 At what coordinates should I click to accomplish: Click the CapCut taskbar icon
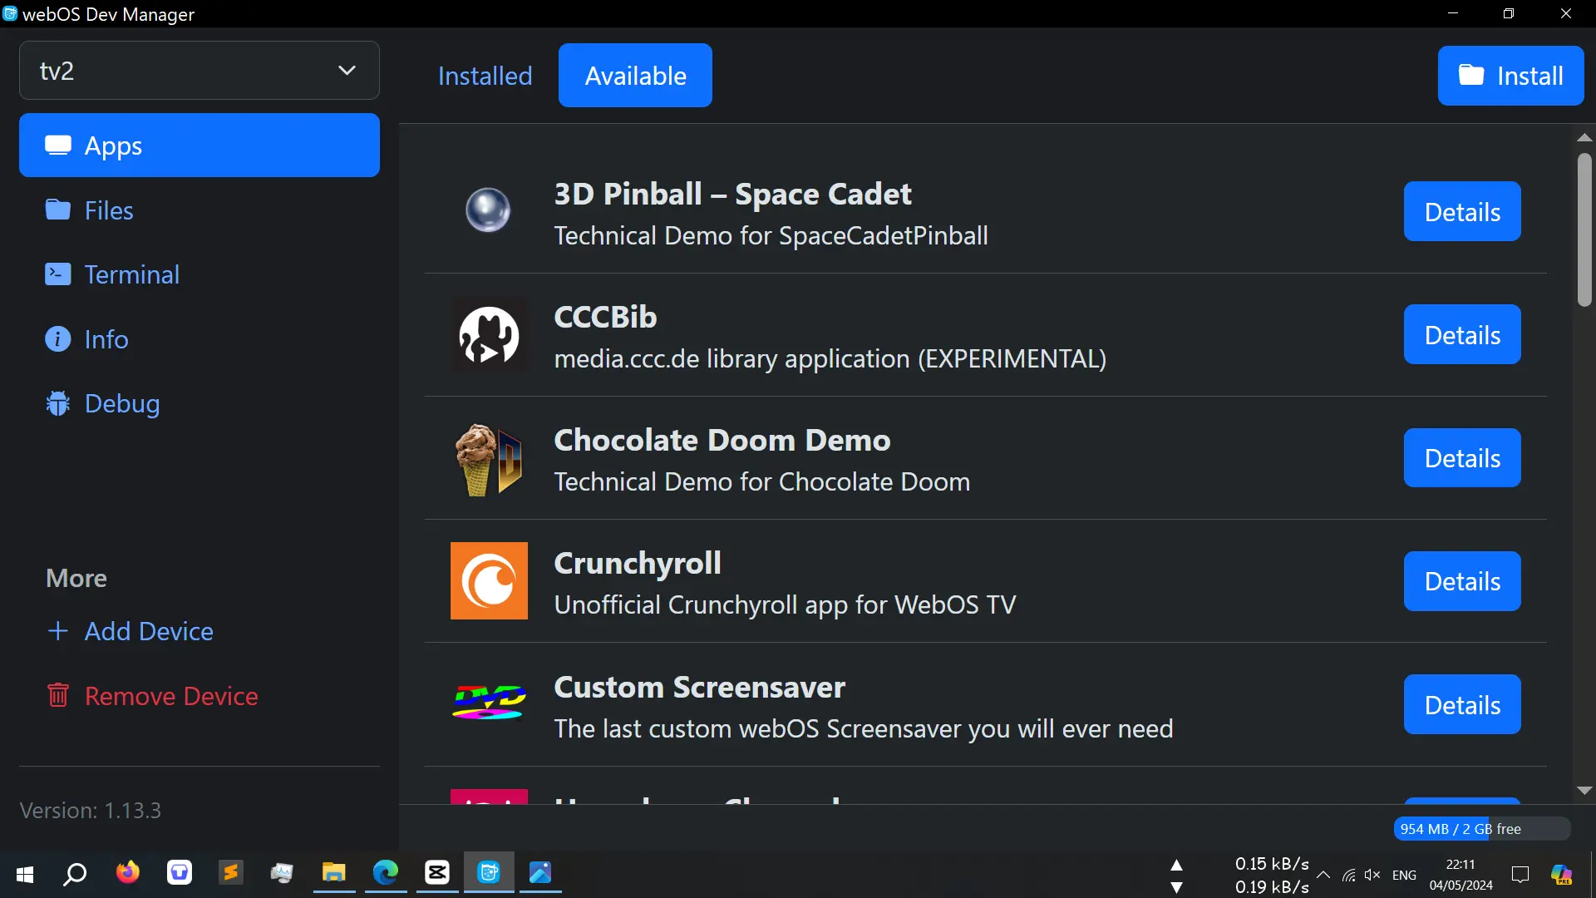click(436, 872)
